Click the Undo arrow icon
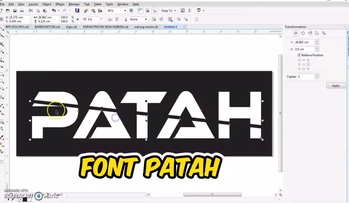This screenshot has height=203, width=349. (x=54, y=11)
